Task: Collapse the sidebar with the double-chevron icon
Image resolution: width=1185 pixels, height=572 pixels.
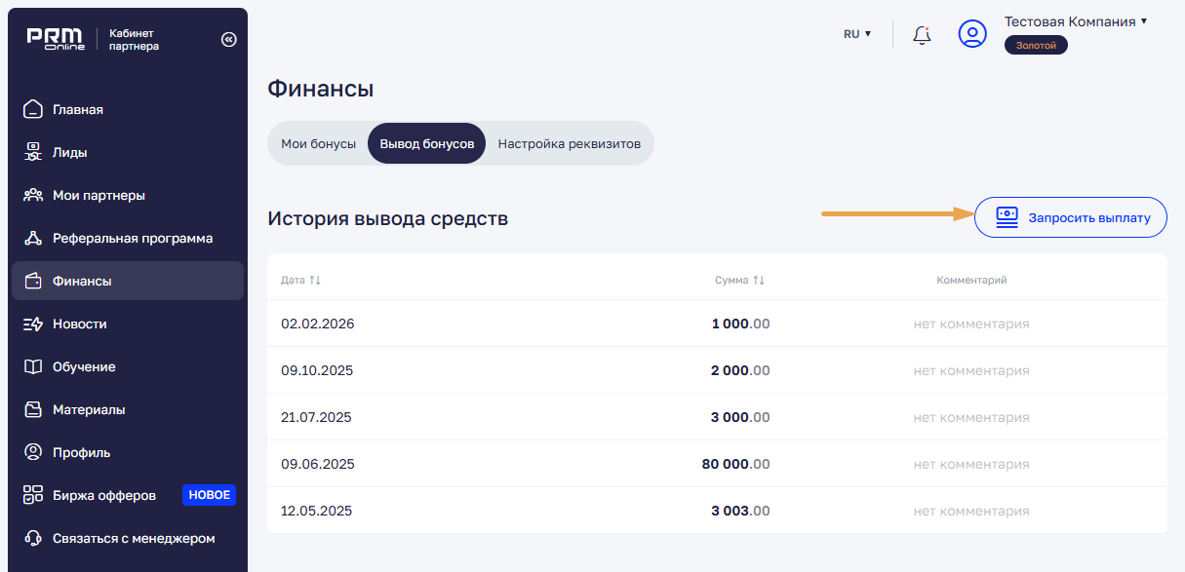Action: coord(228,40)
